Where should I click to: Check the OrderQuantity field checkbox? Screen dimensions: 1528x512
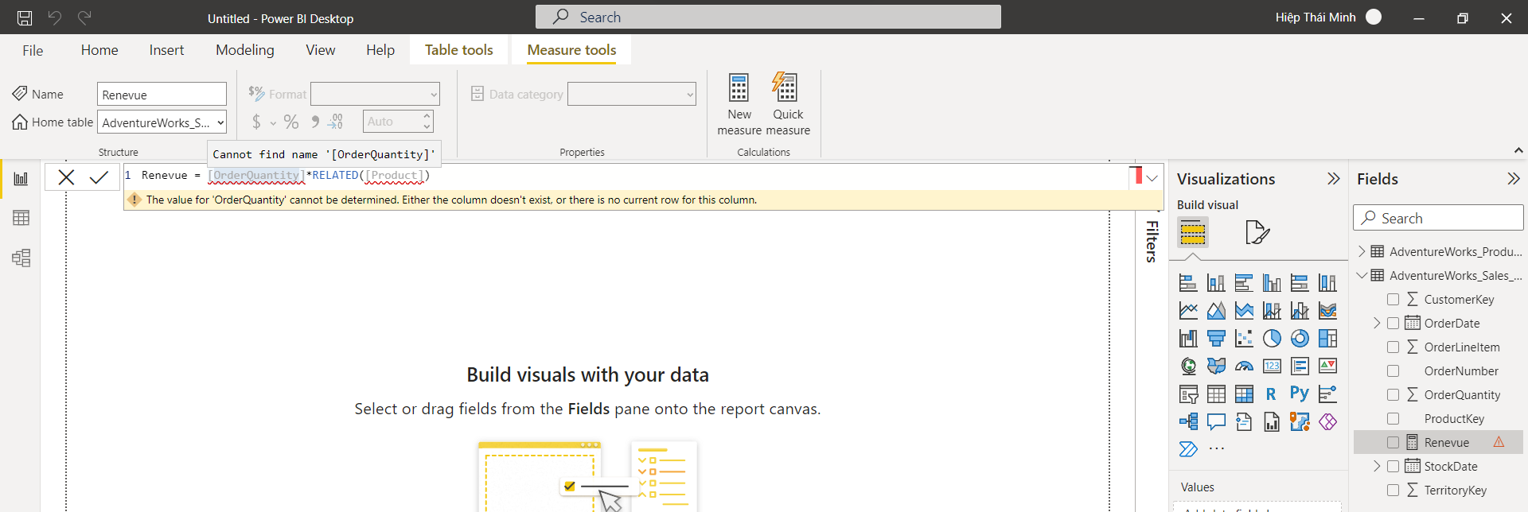[x=1393, y=395]
